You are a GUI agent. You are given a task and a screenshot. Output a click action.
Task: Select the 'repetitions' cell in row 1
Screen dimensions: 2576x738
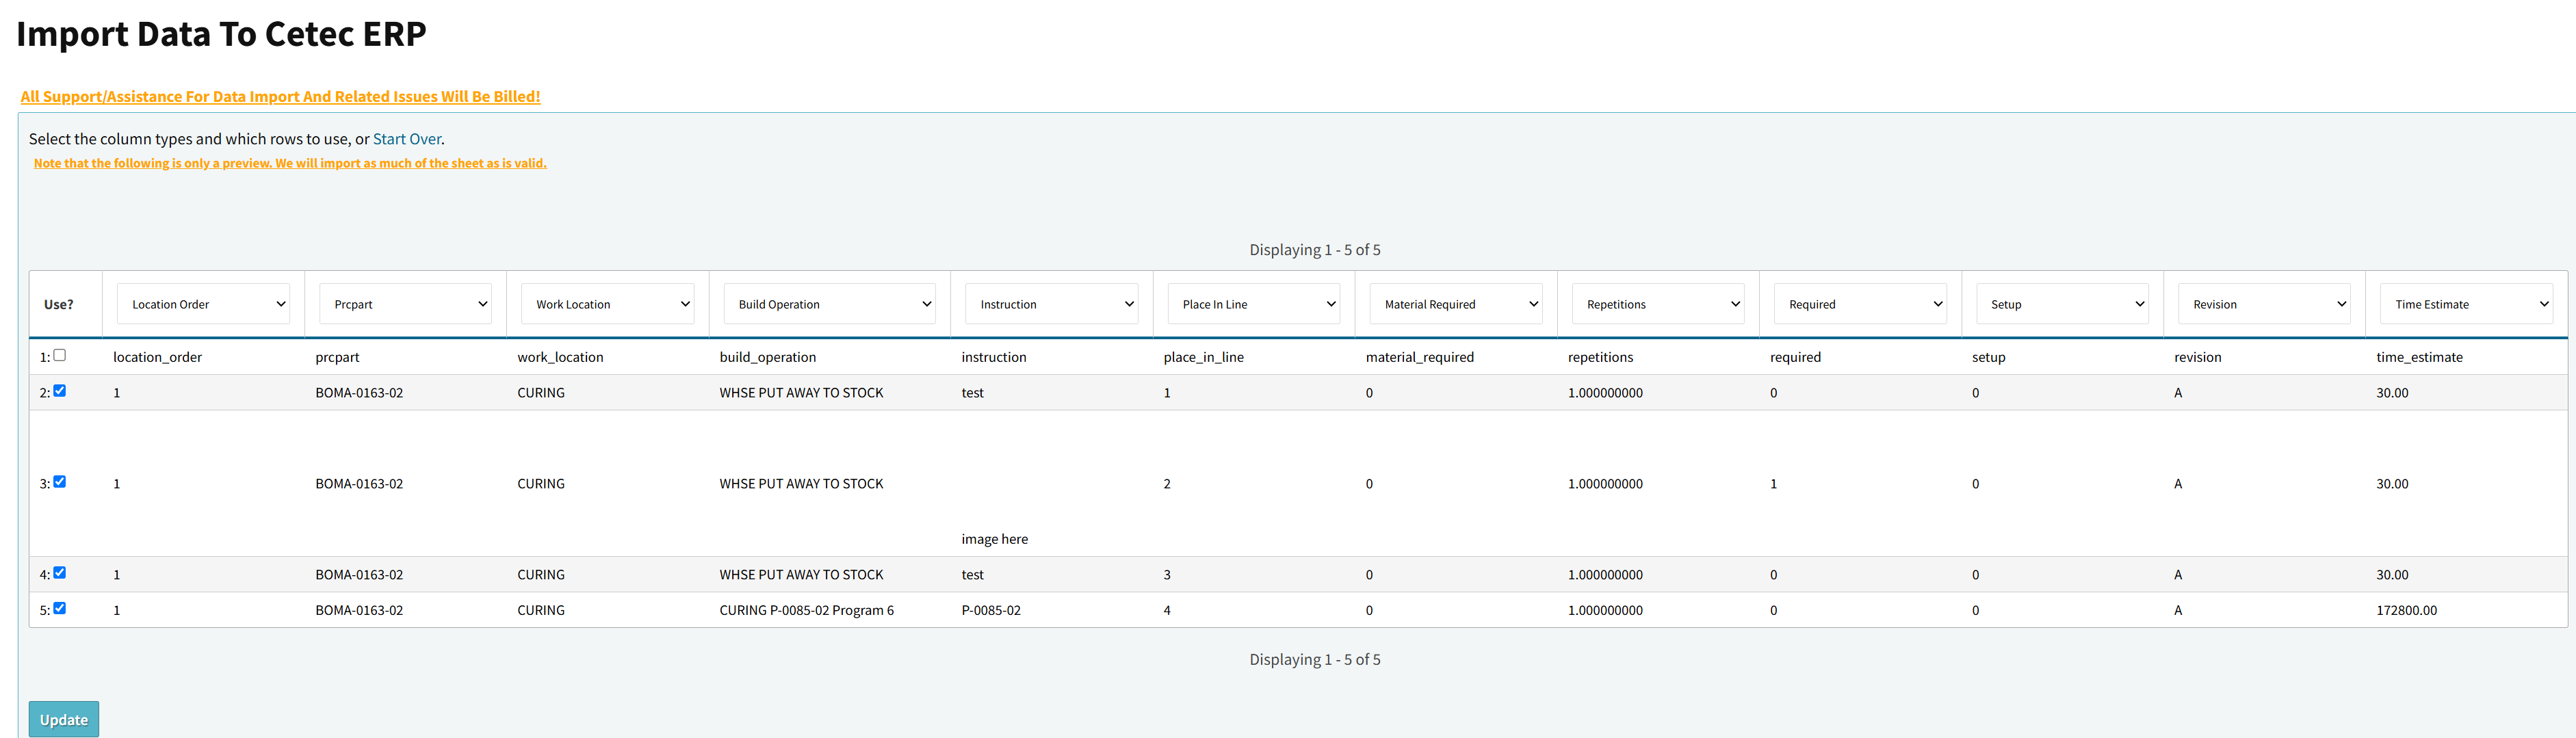[1600, 357]
